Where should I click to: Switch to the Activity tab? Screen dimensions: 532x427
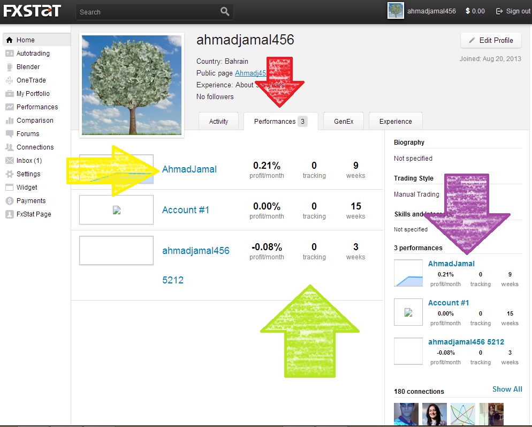(x=218, y=122)
